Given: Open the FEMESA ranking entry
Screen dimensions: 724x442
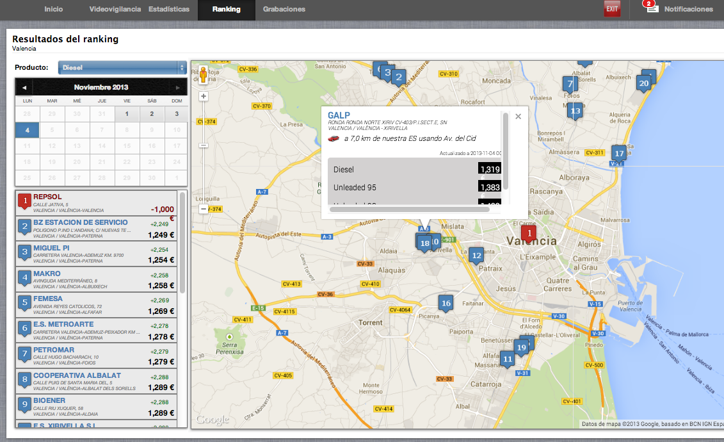Looking at the screenshot, I should tap(97, 305).
